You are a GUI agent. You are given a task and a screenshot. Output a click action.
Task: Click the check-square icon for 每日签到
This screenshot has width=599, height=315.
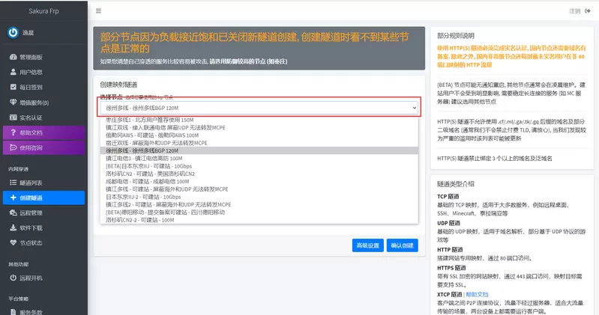[x=13, y=87]
